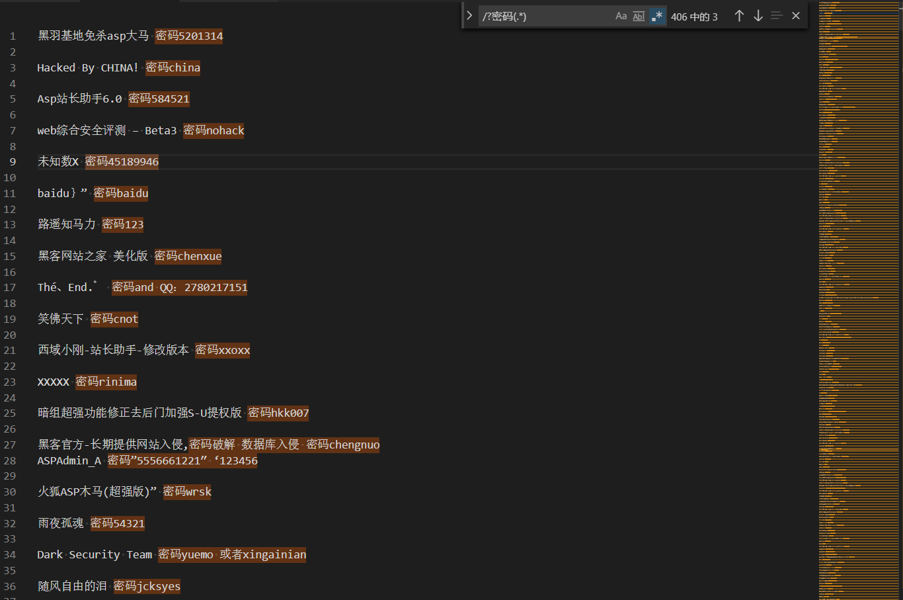The image size is (903, 600).
Task: Click the minimap code overview
Action: tap(859, 298)
